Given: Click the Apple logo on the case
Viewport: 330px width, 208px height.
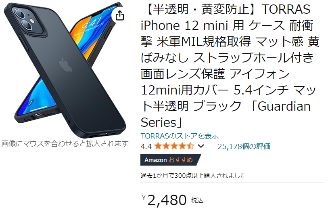Looking at the screenshot, I should pos(65,65).
